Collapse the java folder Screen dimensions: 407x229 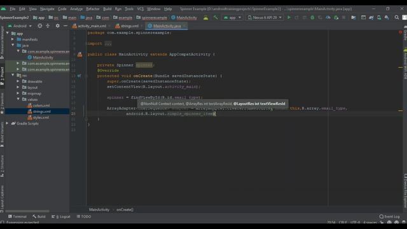13,45
